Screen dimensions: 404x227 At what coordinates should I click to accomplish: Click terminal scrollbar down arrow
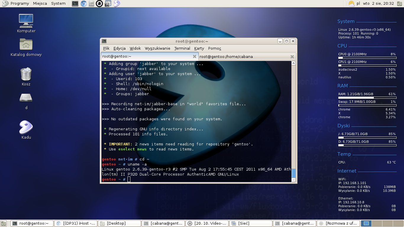tap(293, 180)
